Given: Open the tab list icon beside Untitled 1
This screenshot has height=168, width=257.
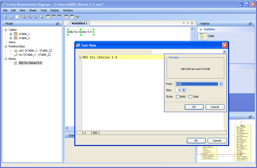Looking at the screenshot, I should pyautogui.click(x=192, y=23).
